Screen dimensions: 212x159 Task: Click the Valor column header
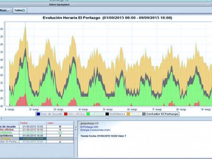(x=60, y=123)
